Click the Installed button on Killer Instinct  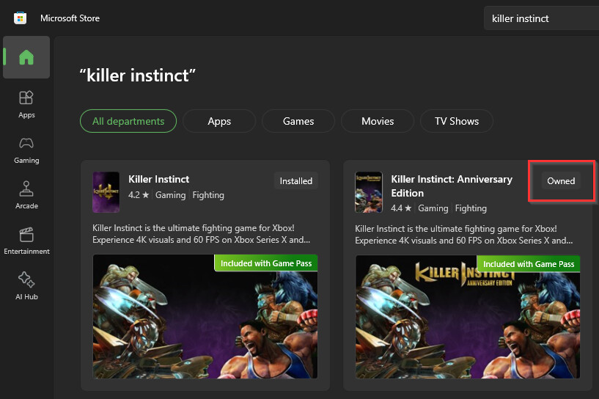[x=296, y=181]
